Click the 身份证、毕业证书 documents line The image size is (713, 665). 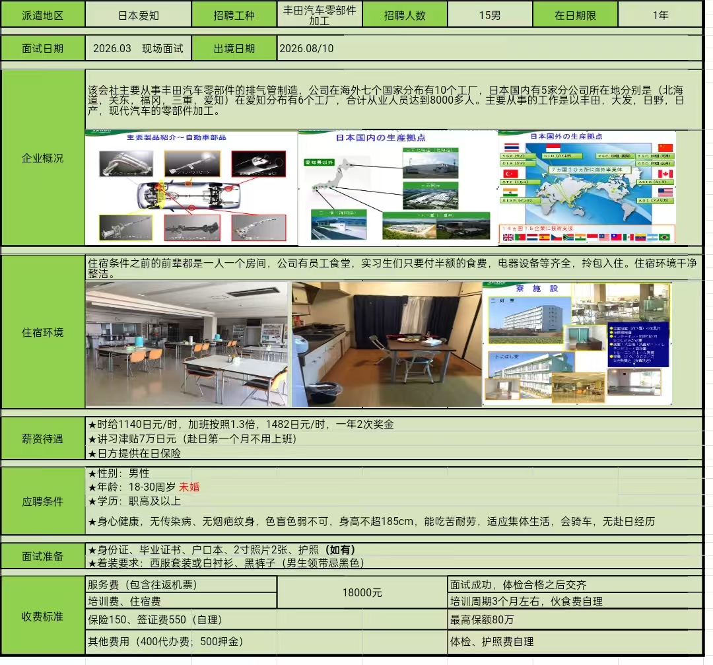221,550
